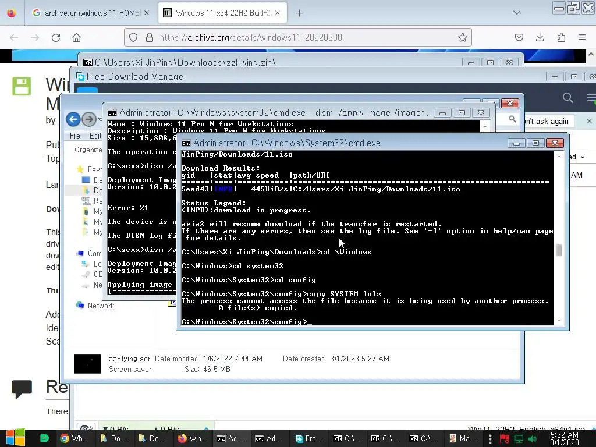Viewport: 596px width, 447px height.
Task: Open the Organize dropdown in Explorer
Action: coord(88,150)
